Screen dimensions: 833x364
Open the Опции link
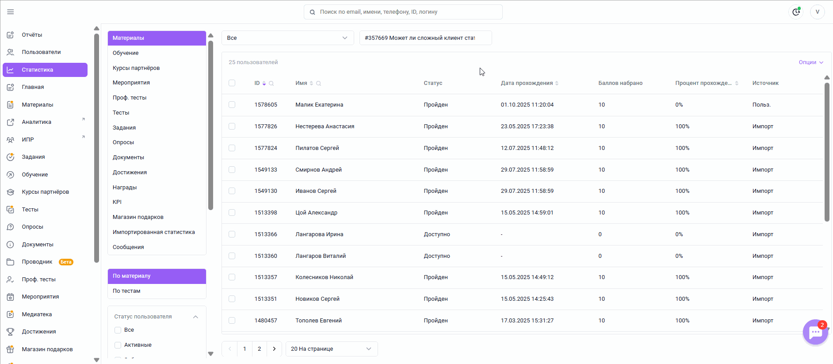point(810,62)
